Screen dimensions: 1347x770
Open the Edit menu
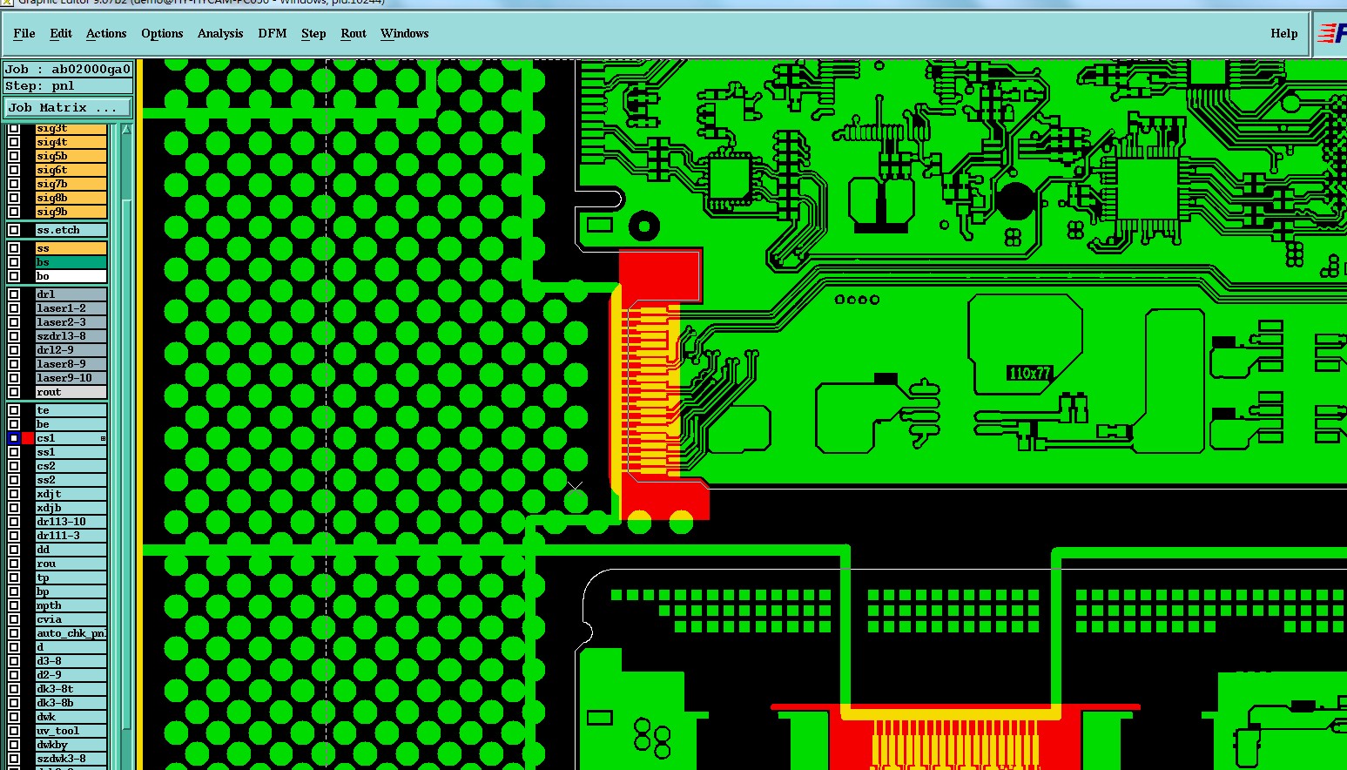[61, 33]
